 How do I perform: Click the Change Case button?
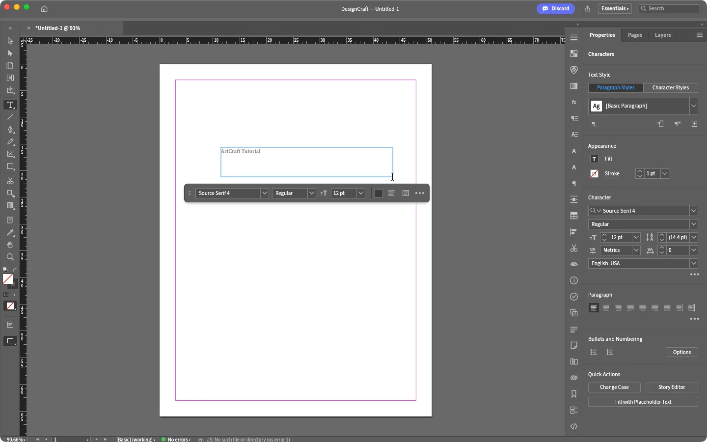pos(614,387)
